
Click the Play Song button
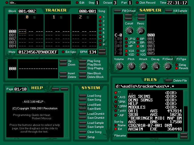click(x=82, y=61)
